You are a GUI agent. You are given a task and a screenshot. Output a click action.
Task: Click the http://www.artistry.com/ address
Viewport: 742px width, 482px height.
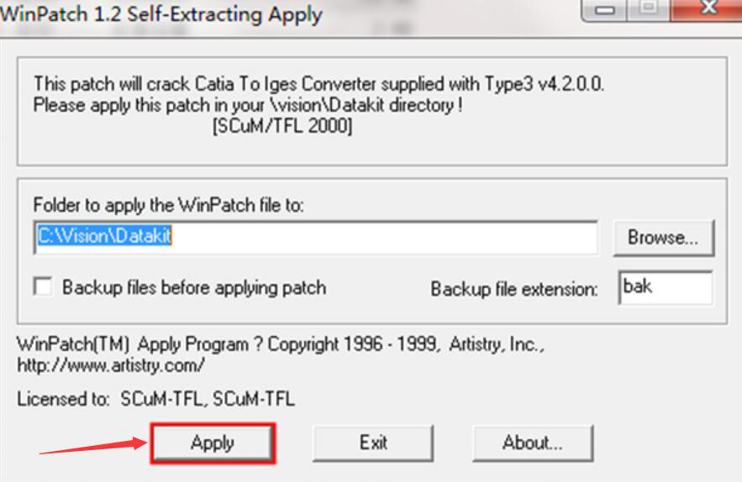click(111, 366)
